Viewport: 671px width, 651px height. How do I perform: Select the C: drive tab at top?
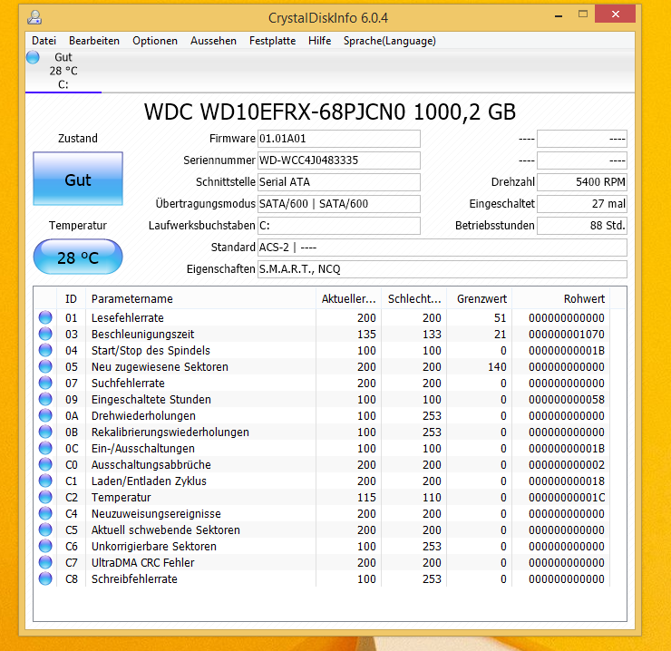63,71
